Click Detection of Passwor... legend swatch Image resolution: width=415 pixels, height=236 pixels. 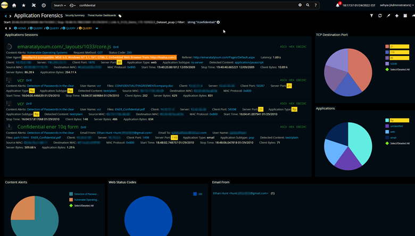tap(71, 194)
